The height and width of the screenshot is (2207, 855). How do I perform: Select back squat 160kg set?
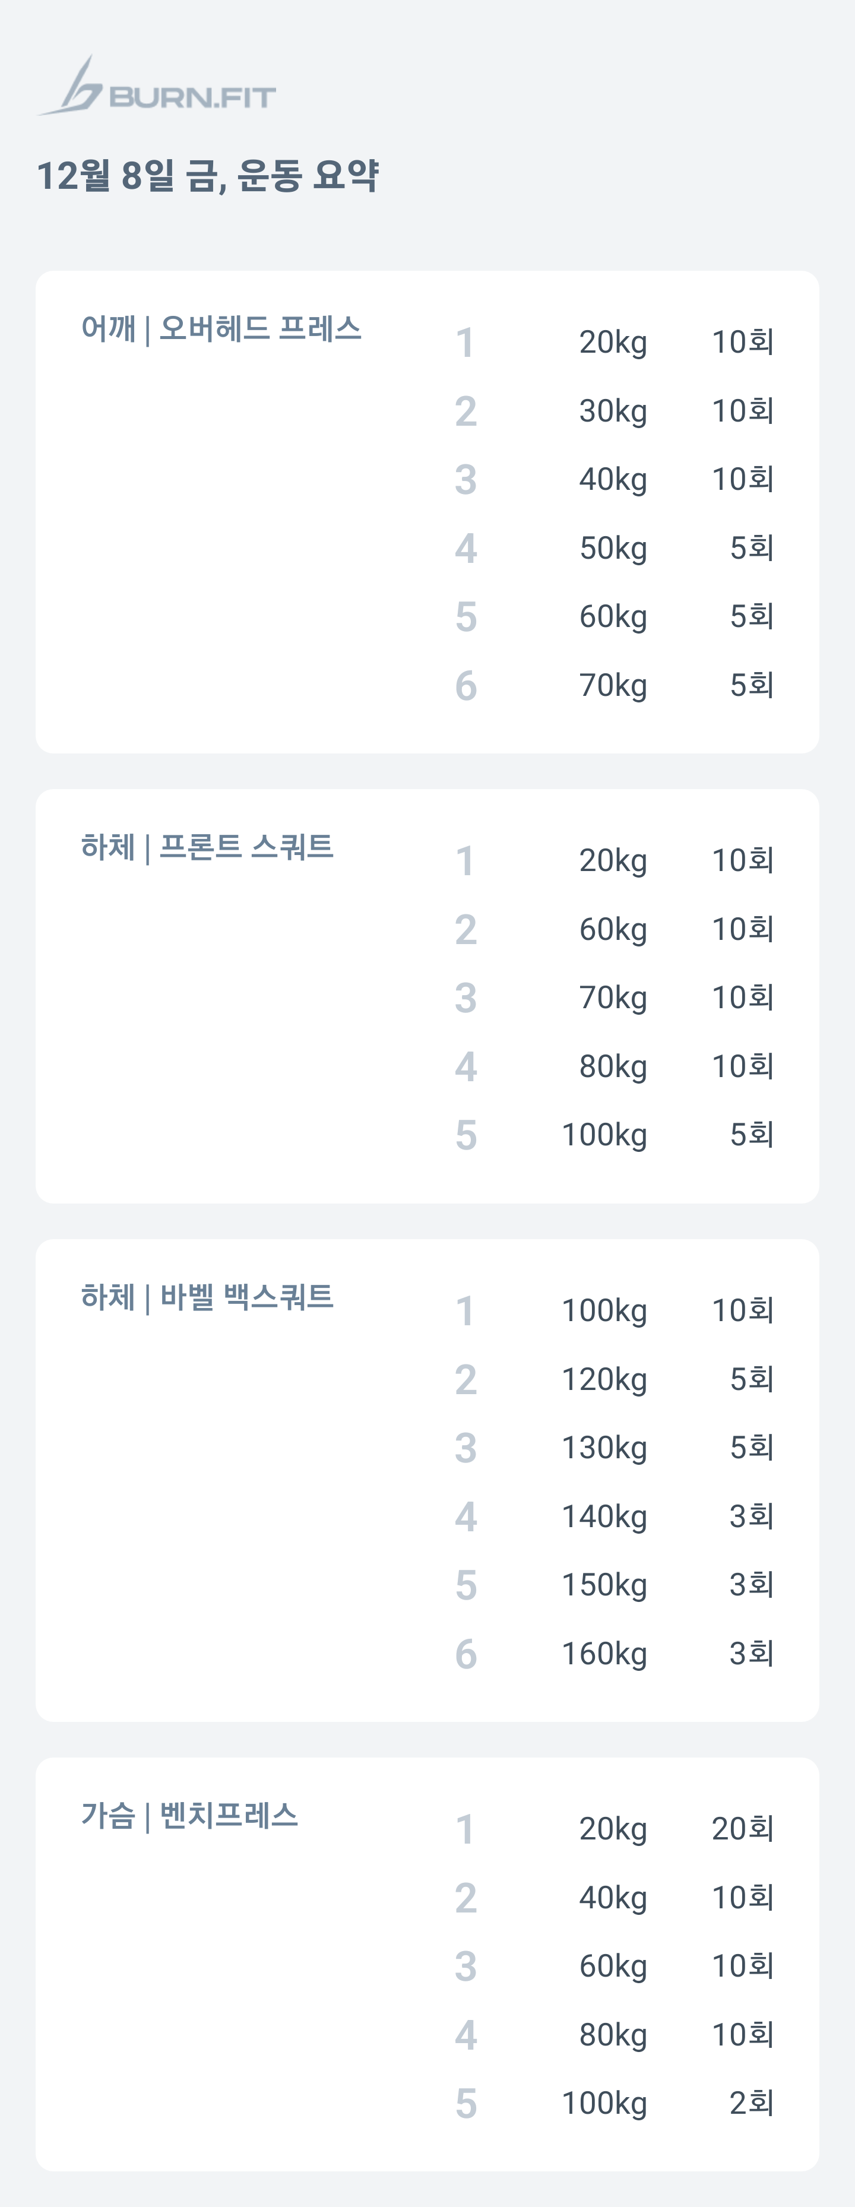point(615,1654)
